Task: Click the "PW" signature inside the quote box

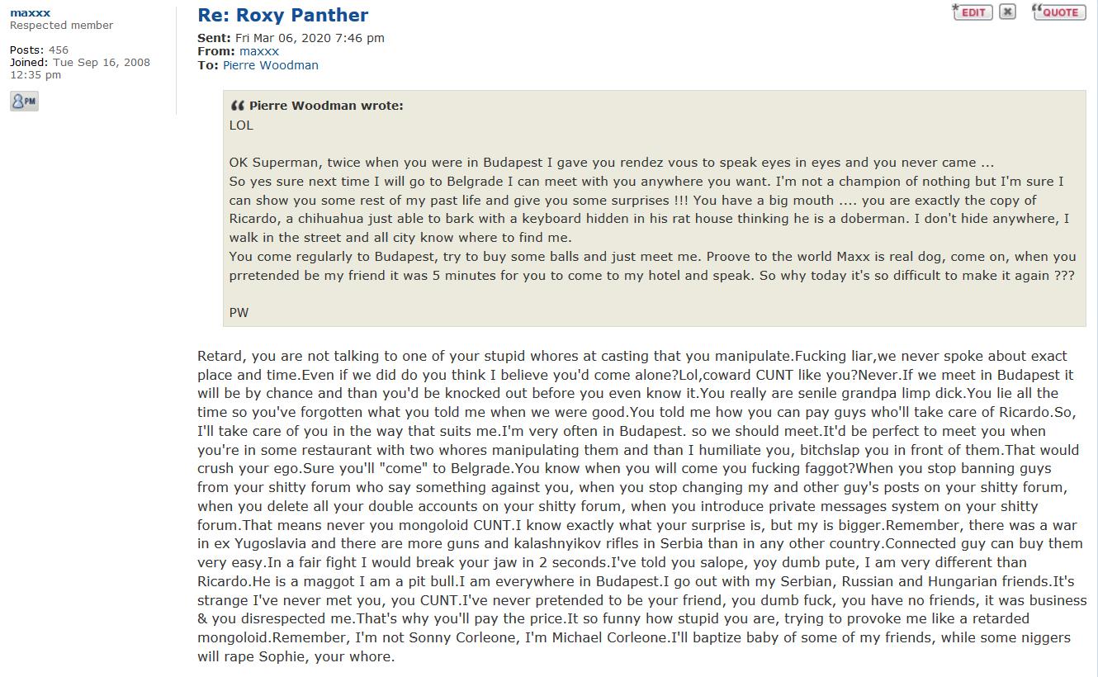Action: (239, 312)
